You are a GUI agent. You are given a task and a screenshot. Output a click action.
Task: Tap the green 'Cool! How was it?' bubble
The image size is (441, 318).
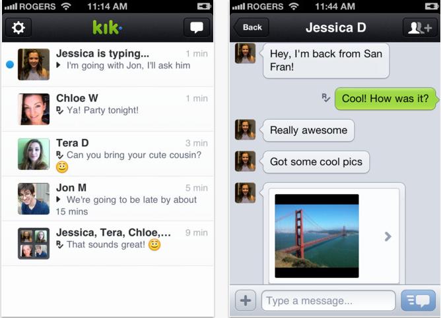(x=386, y=99)
